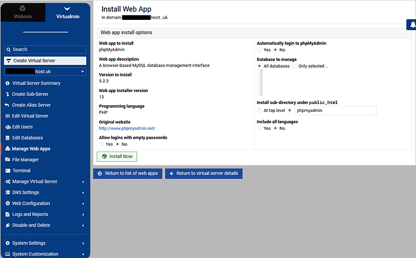Click the File Manager folder icon

8,159
